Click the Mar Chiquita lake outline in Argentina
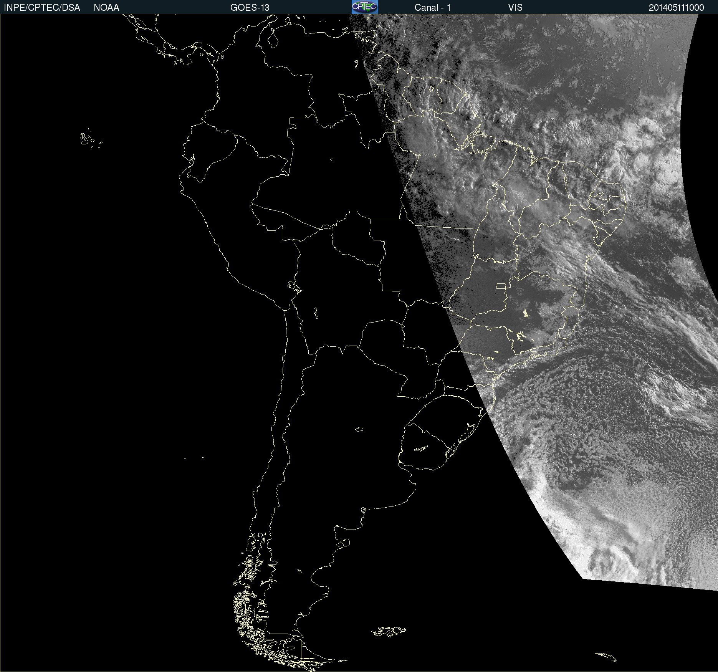This screenshot has height=672, width=718. point(359,429)
